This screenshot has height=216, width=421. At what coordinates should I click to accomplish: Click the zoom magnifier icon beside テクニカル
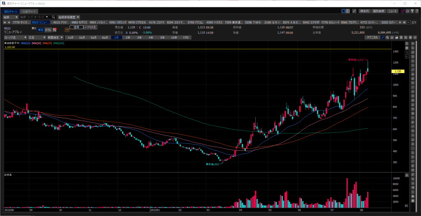(387, 37)
